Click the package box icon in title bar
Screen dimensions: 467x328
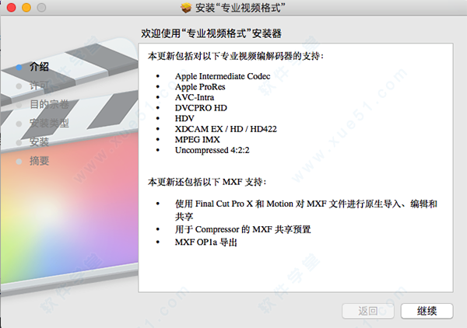[186, 8]
